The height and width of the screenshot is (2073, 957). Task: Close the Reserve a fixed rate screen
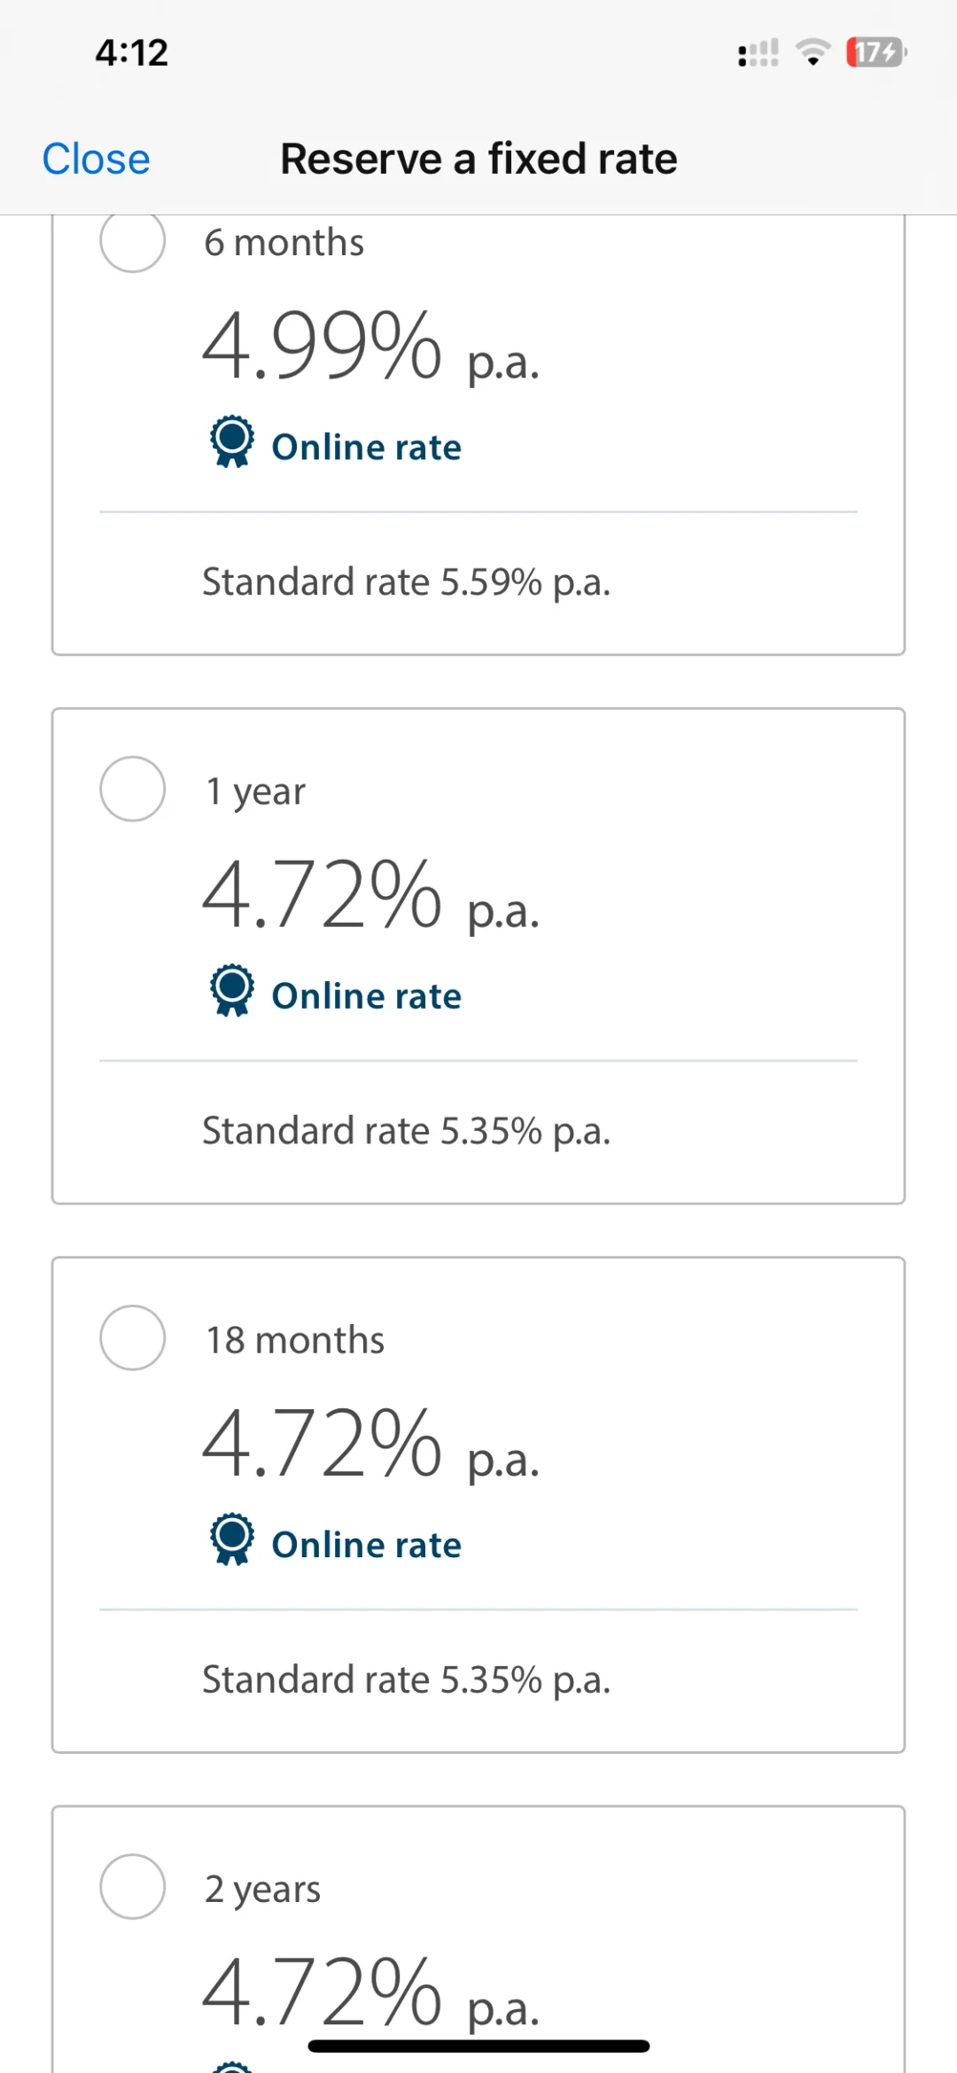(96, 160)
